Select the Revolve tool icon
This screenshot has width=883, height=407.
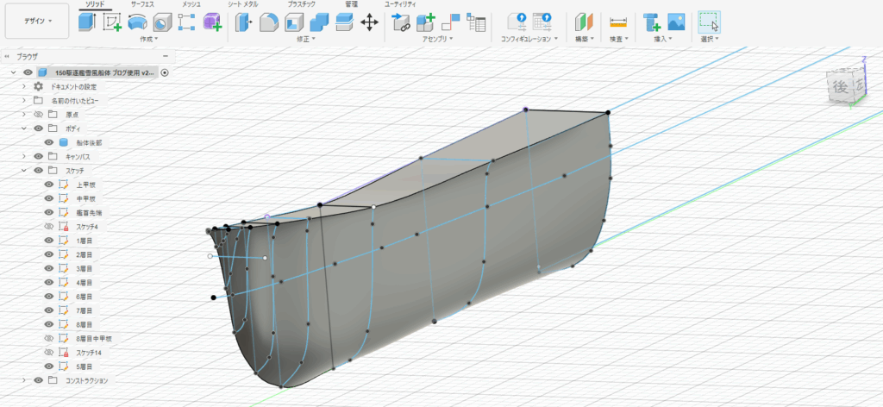(x=137, y=22)
